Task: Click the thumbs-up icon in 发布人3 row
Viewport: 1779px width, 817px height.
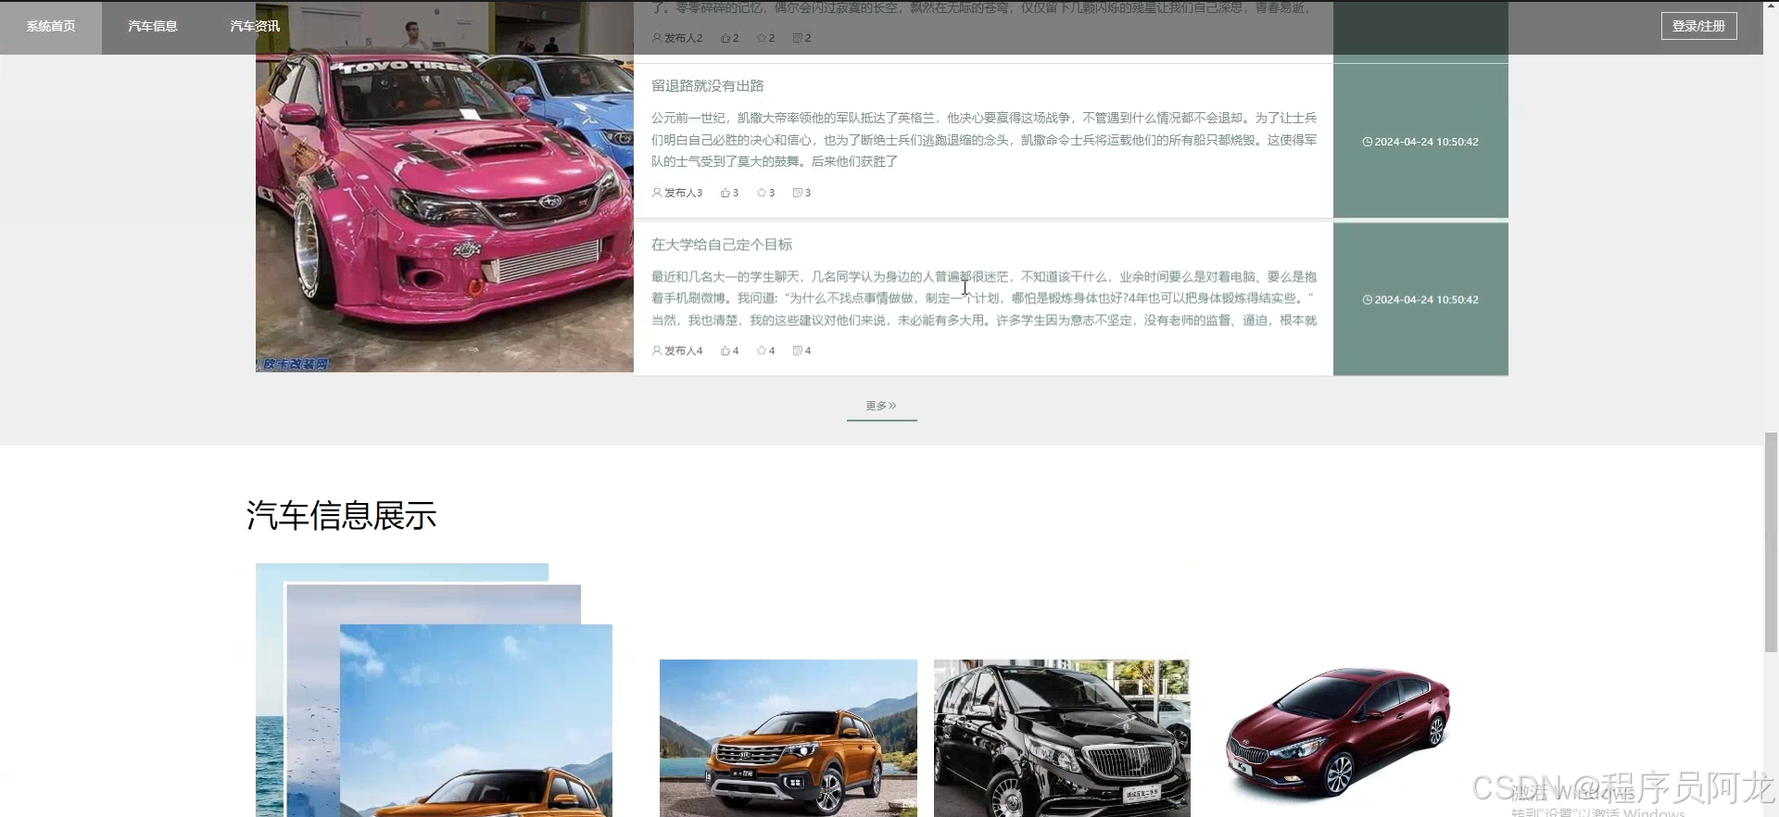Action: tap(725, 193)
